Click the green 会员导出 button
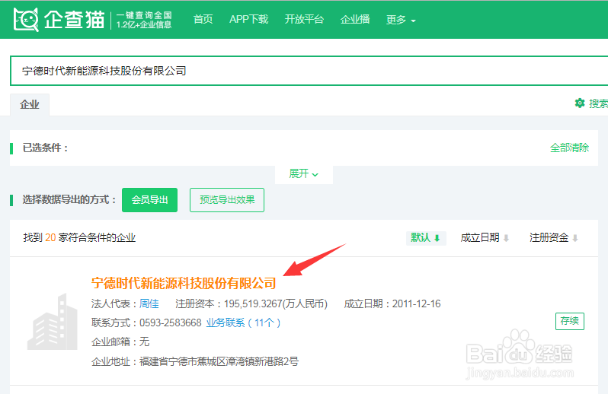The height and width of the screenshot is (394, 608). (x=149, y=200)
